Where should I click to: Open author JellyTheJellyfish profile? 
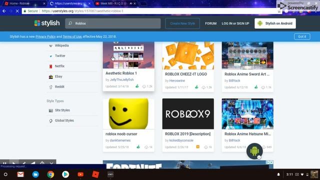tap(121, 79)
